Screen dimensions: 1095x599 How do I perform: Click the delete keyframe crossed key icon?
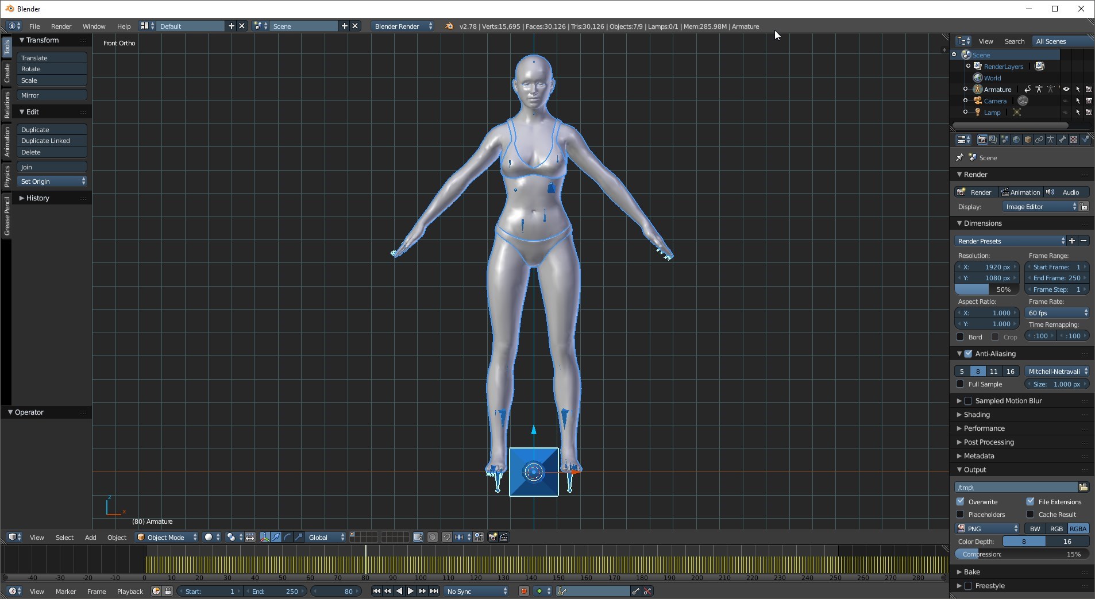[647, 591]
